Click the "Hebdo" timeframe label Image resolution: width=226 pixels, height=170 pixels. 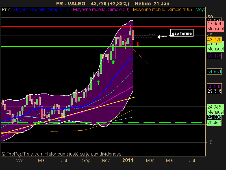[143, 3]
